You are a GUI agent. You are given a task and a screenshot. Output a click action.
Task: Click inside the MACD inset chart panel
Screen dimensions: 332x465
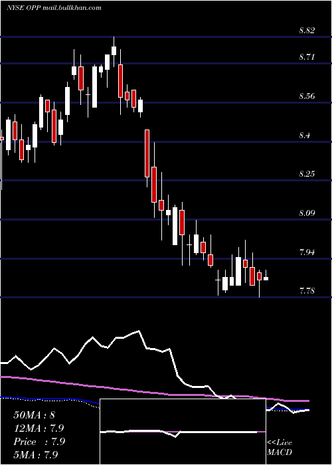(x=183, y=432)
